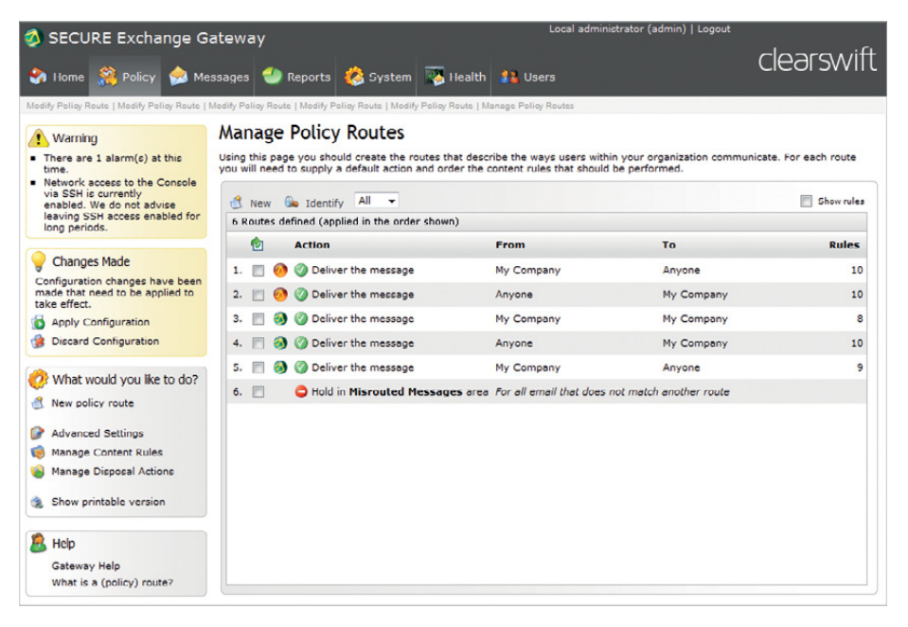Viewport: 908px width, 627px height.
Task: Click the New route icon in toolbar
Action: tap(237, 203)
